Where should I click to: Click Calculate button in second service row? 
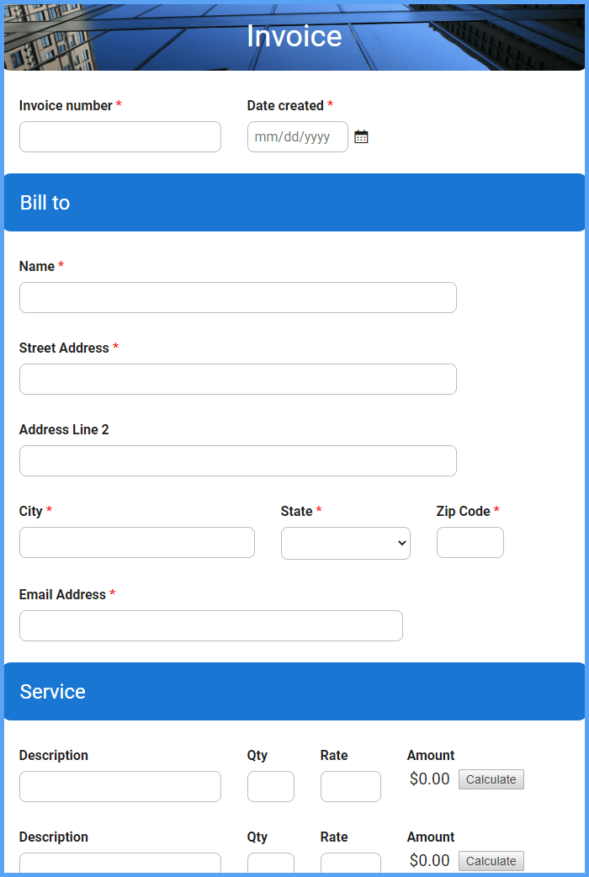click(x=491, y=861)
